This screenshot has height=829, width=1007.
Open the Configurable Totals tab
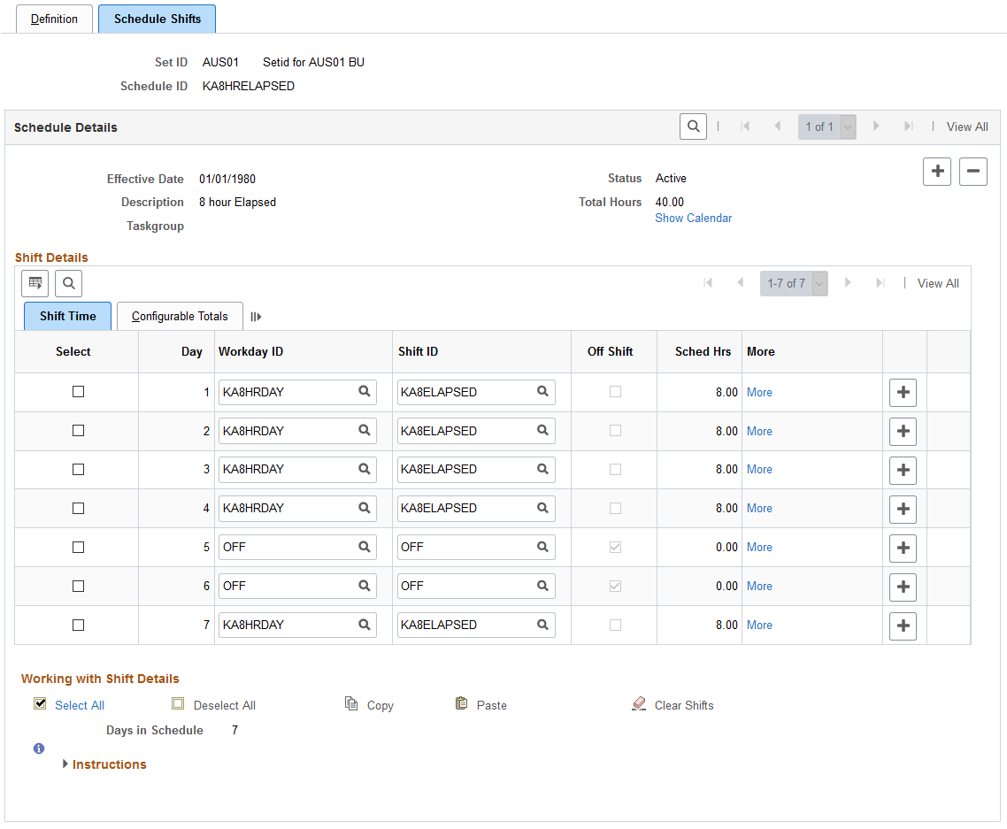click(180, 316)
